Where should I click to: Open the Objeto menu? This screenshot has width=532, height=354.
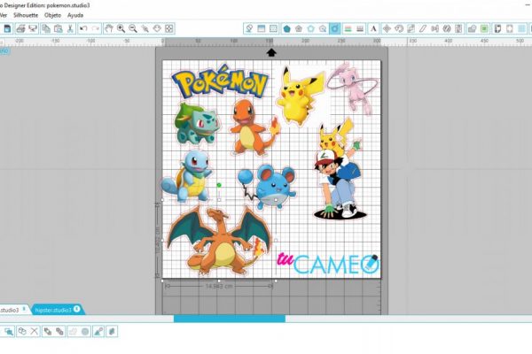tap(52, 15)
